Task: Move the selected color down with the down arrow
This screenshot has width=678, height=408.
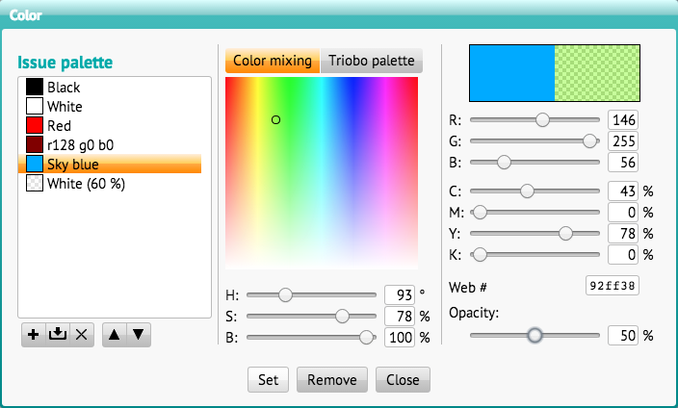Action: coord(139,335)
